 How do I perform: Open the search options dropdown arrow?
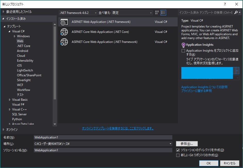coord(240,13)
